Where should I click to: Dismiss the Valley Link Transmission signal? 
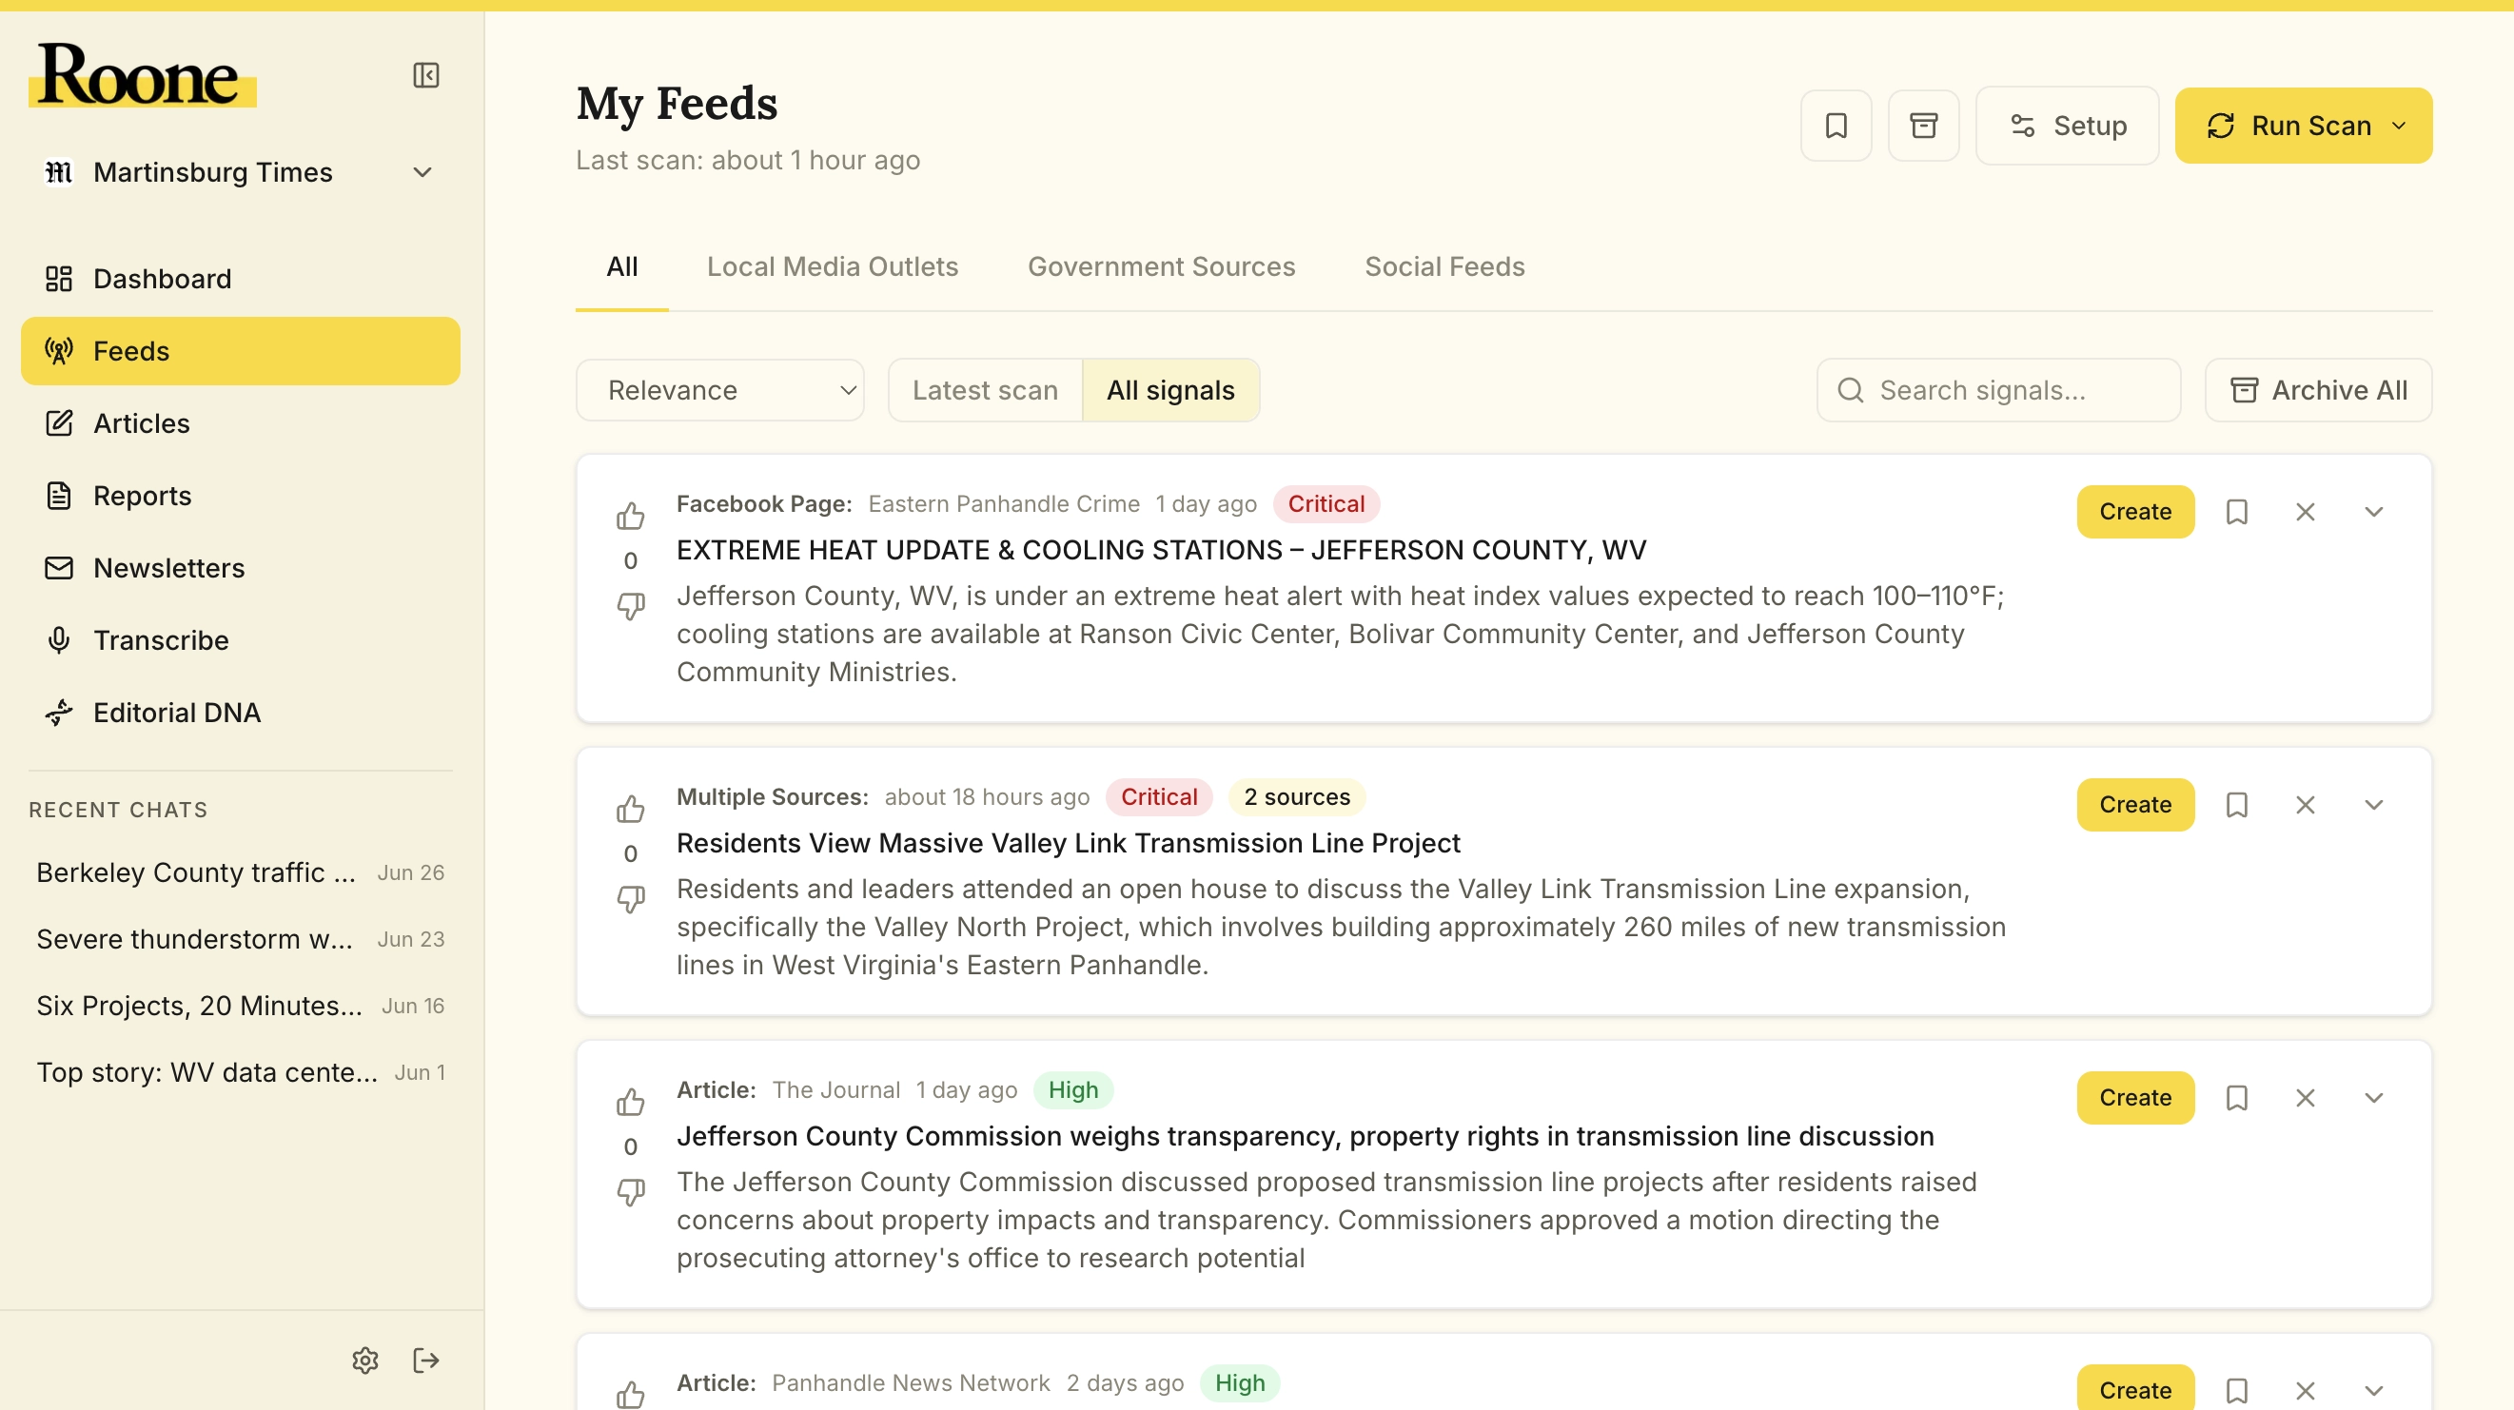[x=2306, y=805]
